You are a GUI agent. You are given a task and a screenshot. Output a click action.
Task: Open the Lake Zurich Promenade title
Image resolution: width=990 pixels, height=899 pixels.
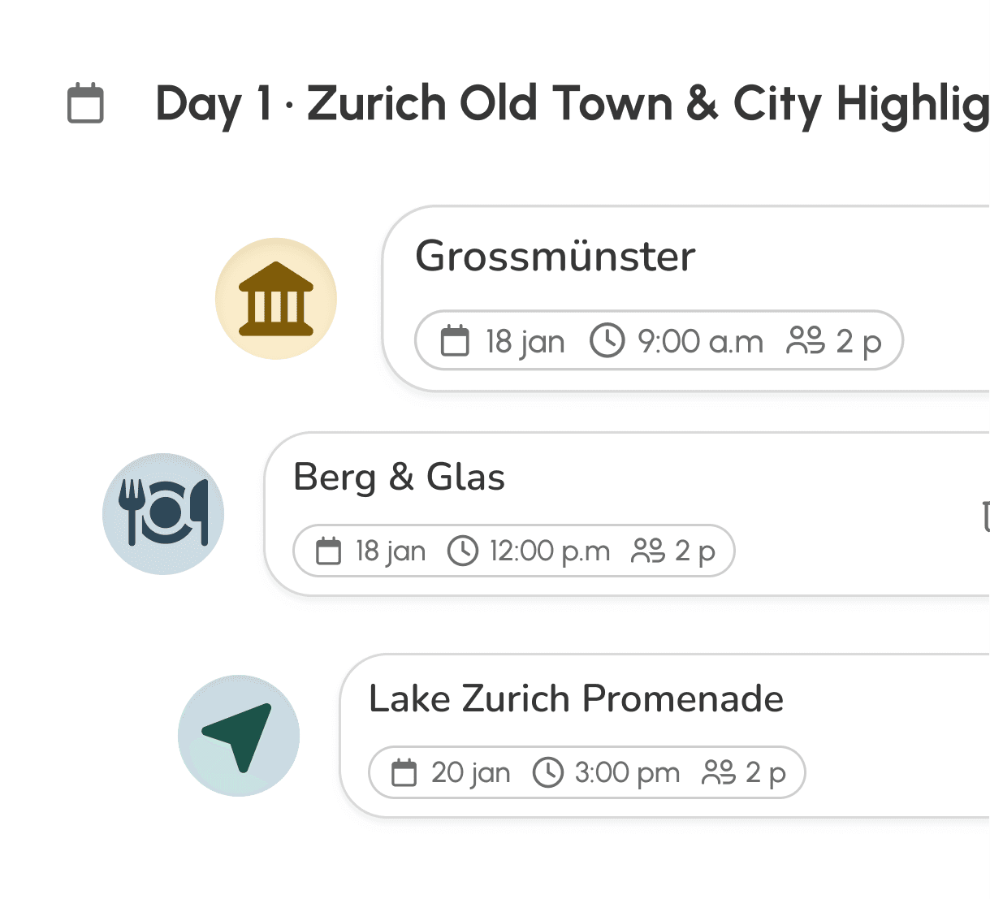pos(577,699)
